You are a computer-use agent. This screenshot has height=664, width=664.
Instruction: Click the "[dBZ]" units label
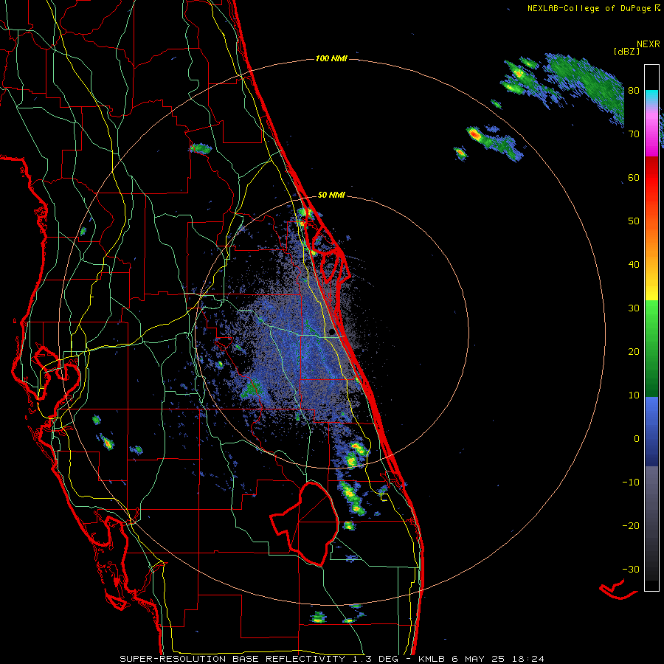point(626,51)
